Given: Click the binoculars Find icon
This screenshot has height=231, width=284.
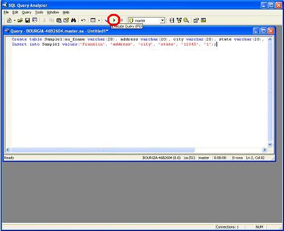Looking at the screenshot, I should tap(74, 20).
